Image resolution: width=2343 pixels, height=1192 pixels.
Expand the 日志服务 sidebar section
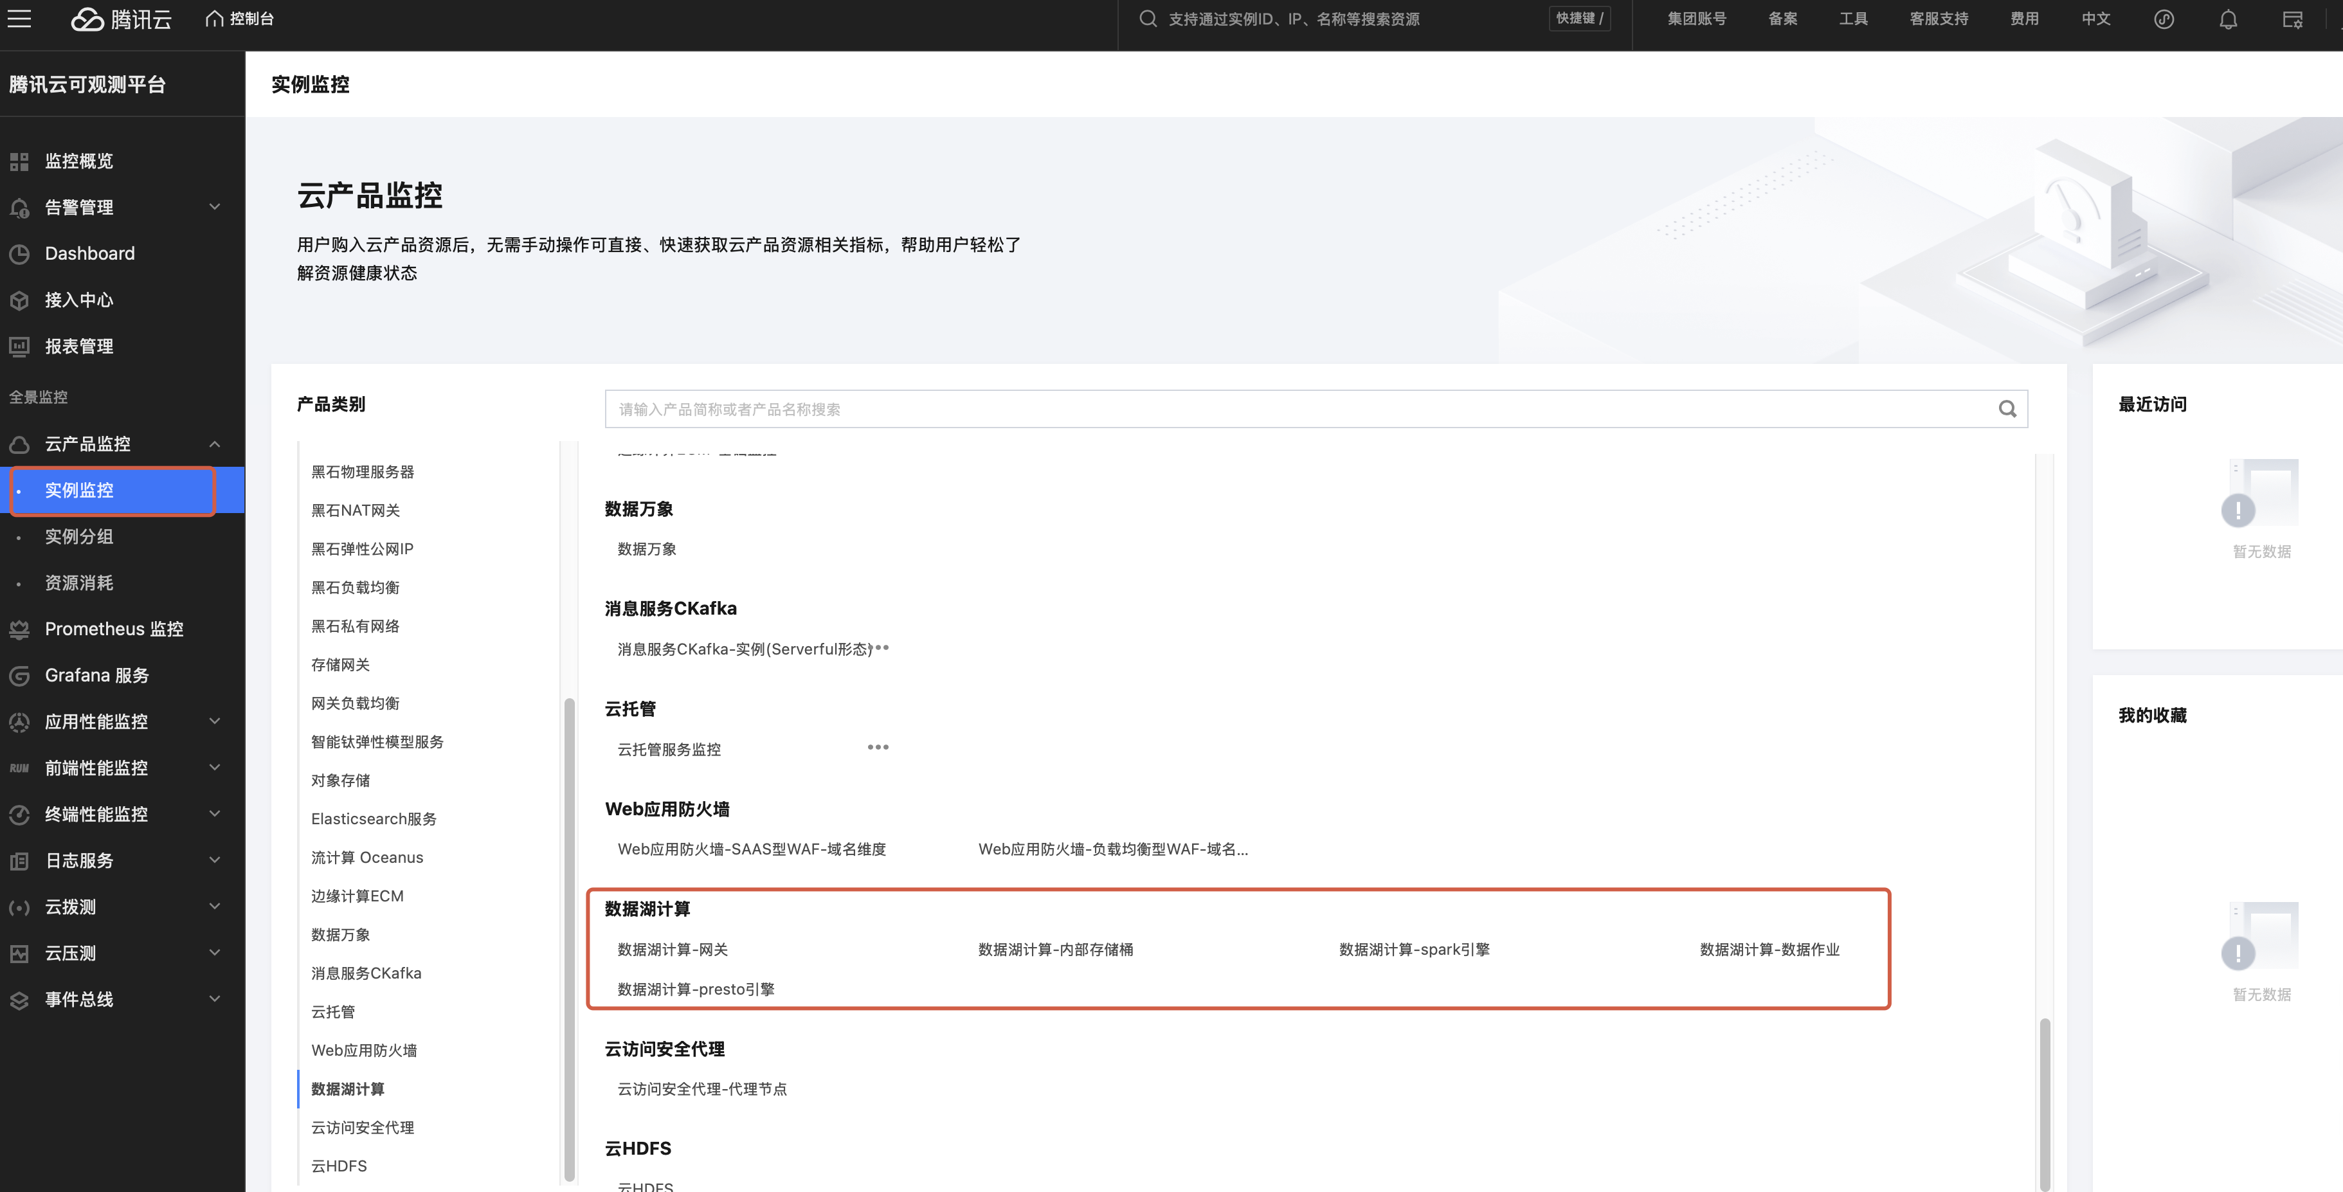click(x=213, y=860)
